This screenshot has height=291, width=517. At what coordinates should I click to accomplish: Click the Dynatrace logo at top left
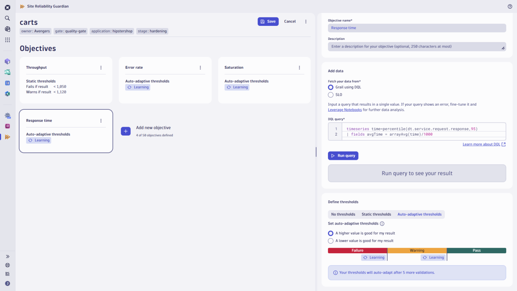(7, 7)
